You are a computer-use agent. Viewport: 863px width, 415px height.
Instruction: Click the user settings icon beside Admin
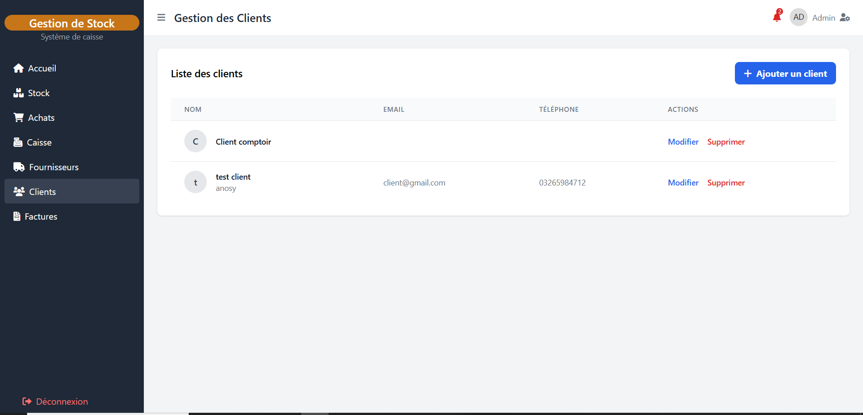845,18
